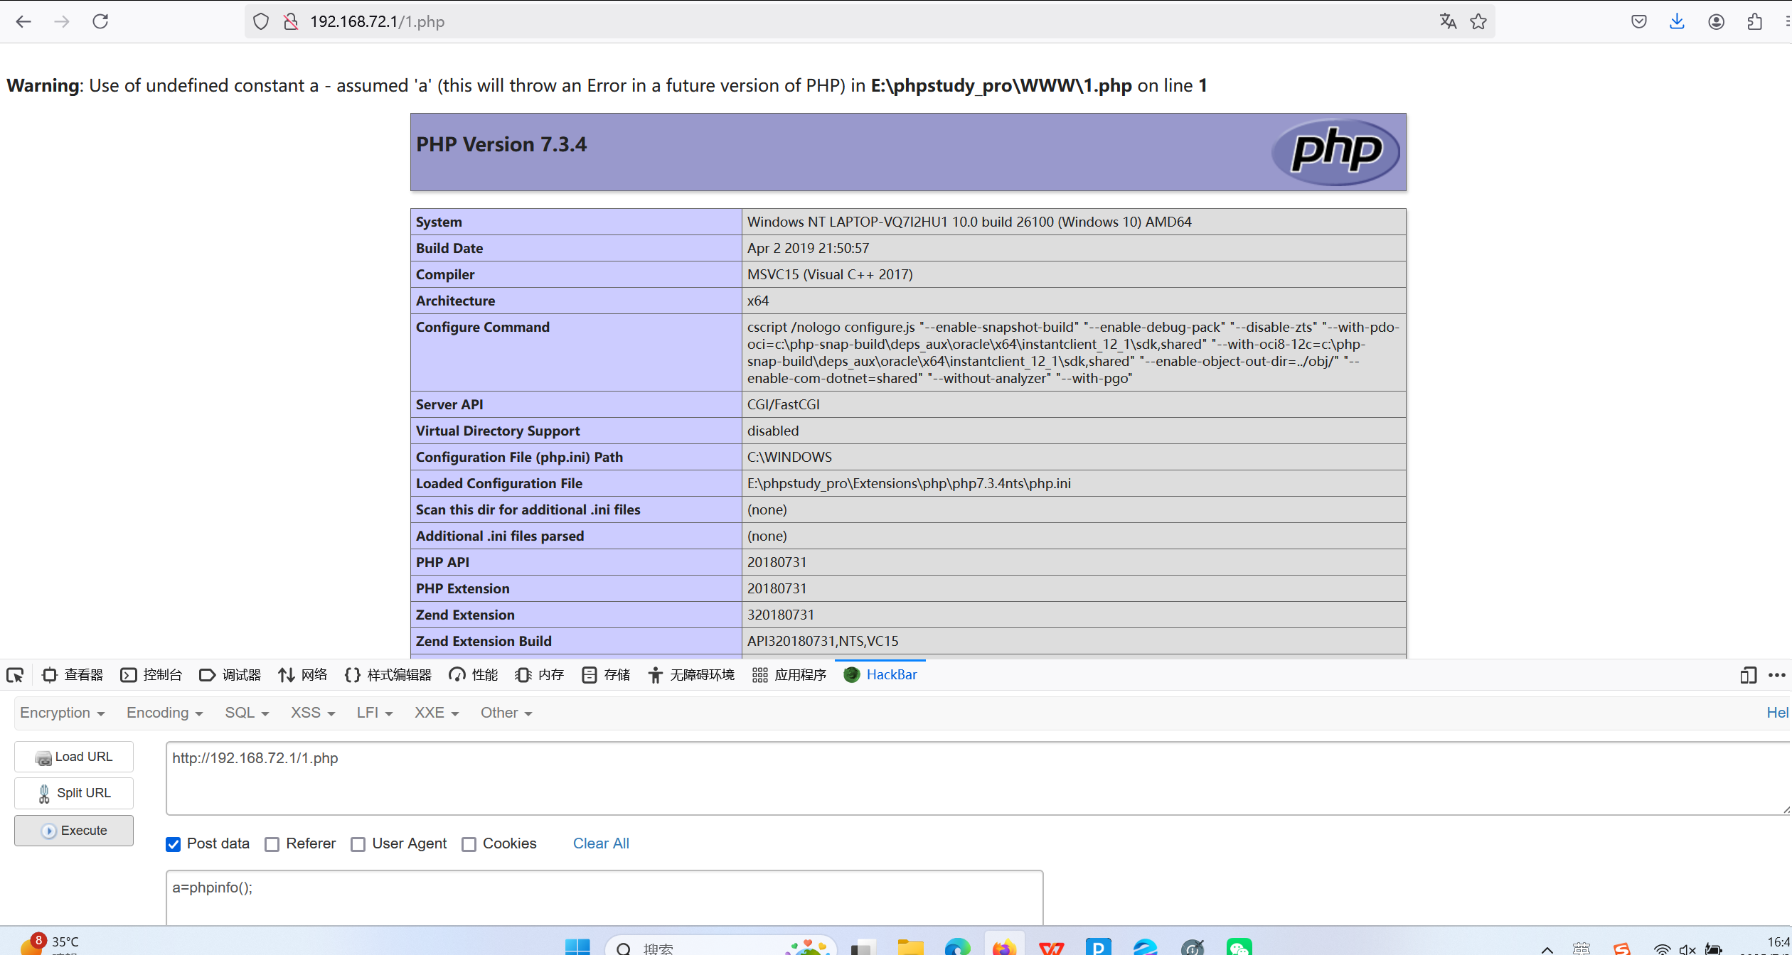The height and width of the screenshot is (955, 1792).
Task: Switch to the 查看器 inspector tab
Action: click(73, 675)
